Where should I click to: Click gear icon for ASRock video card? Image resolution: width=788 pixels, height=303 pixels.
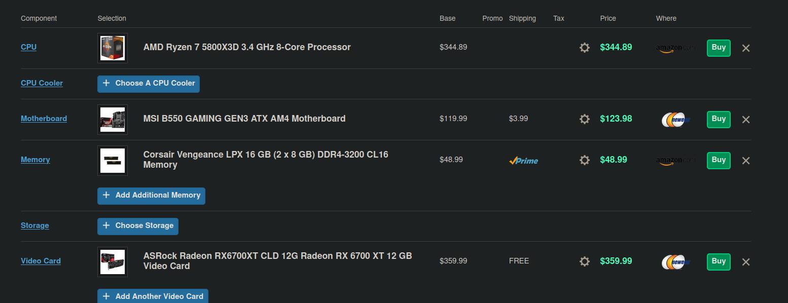click(x=585, y=261)
